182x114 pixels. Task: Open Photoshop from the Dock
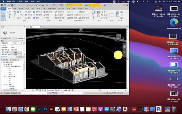coord(45,109)
